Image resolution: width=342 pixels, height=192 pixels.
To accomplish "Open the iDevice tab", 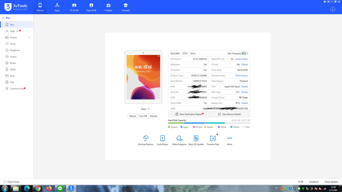I will [x=40, y=7].
